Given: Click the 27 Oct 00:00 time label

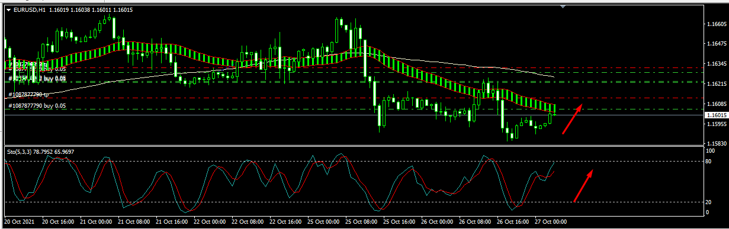Looking at the screenshot, I should 551,222.
